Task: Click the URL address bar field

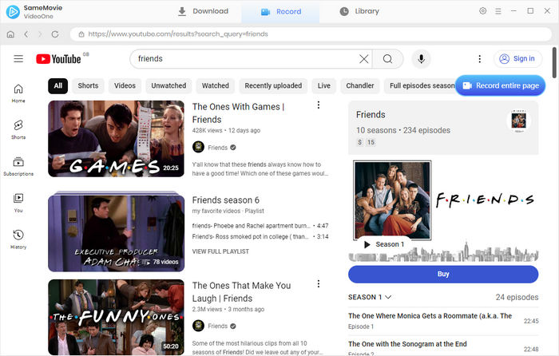Action: [x=311, y=34]
